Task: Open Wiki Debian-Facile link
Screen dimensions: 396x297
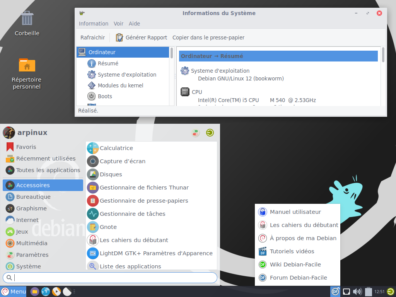Action: (297, 265)
